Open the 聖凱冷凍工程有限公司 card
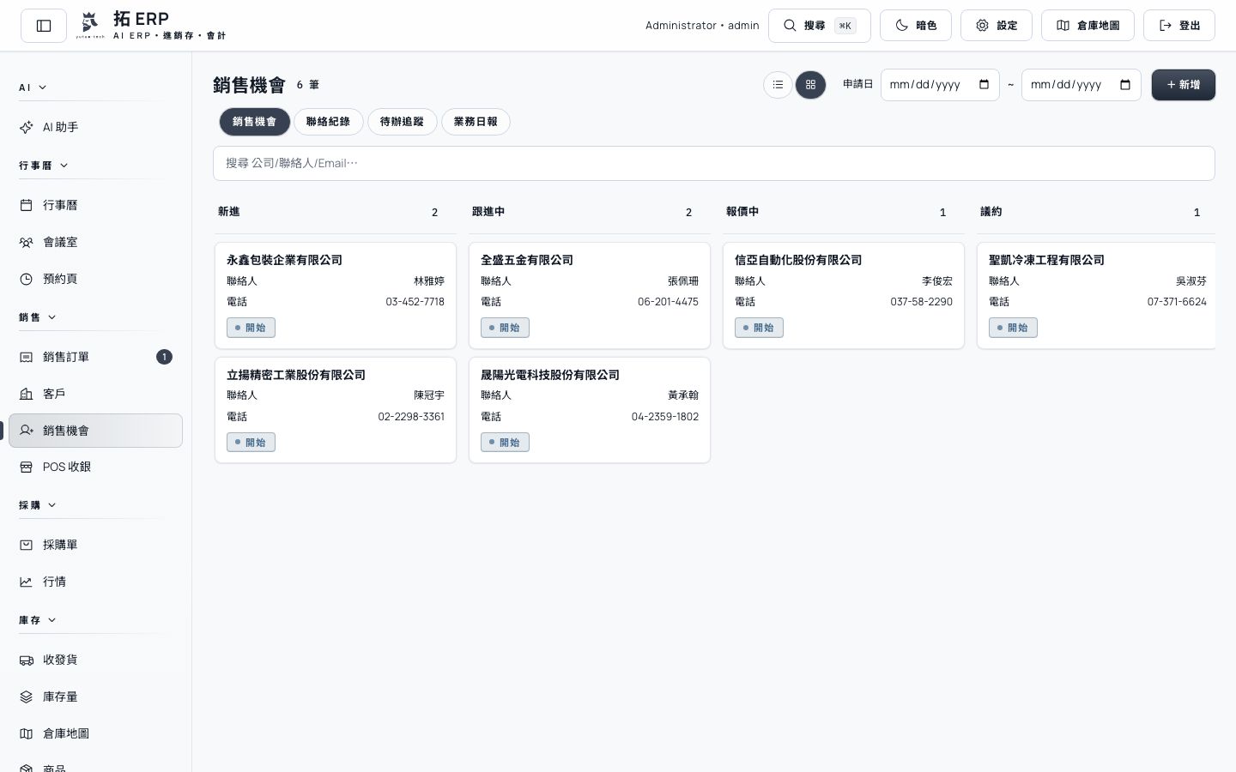Screen dimensions: 1236x772 (x=1097, y=295)
